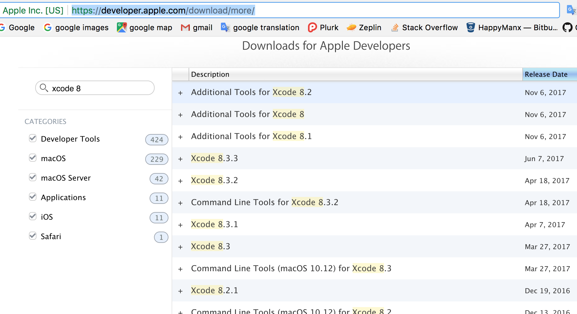Open the Plurk bookmark

click(x=323, y=28)
